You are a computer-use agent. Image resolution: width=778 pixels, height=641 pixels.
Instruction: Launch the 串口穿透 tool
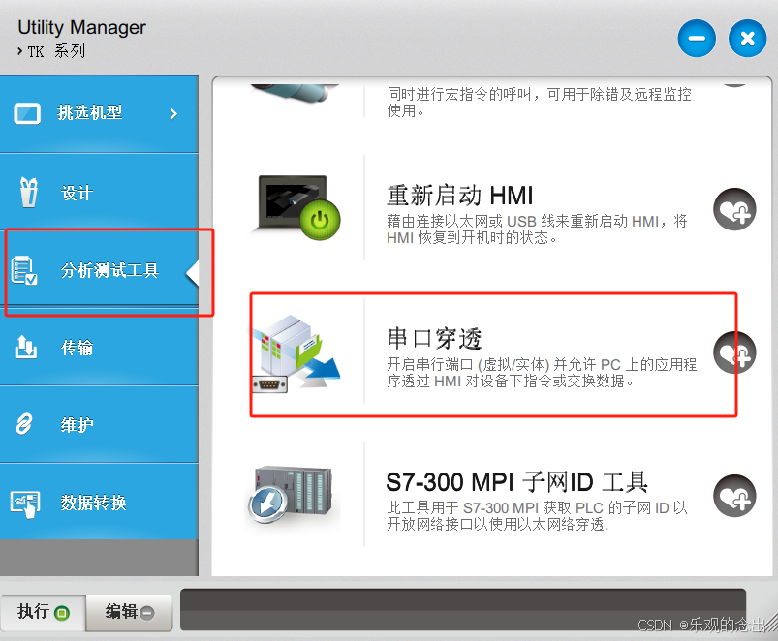pyautogui.click(x=434, y=339)
